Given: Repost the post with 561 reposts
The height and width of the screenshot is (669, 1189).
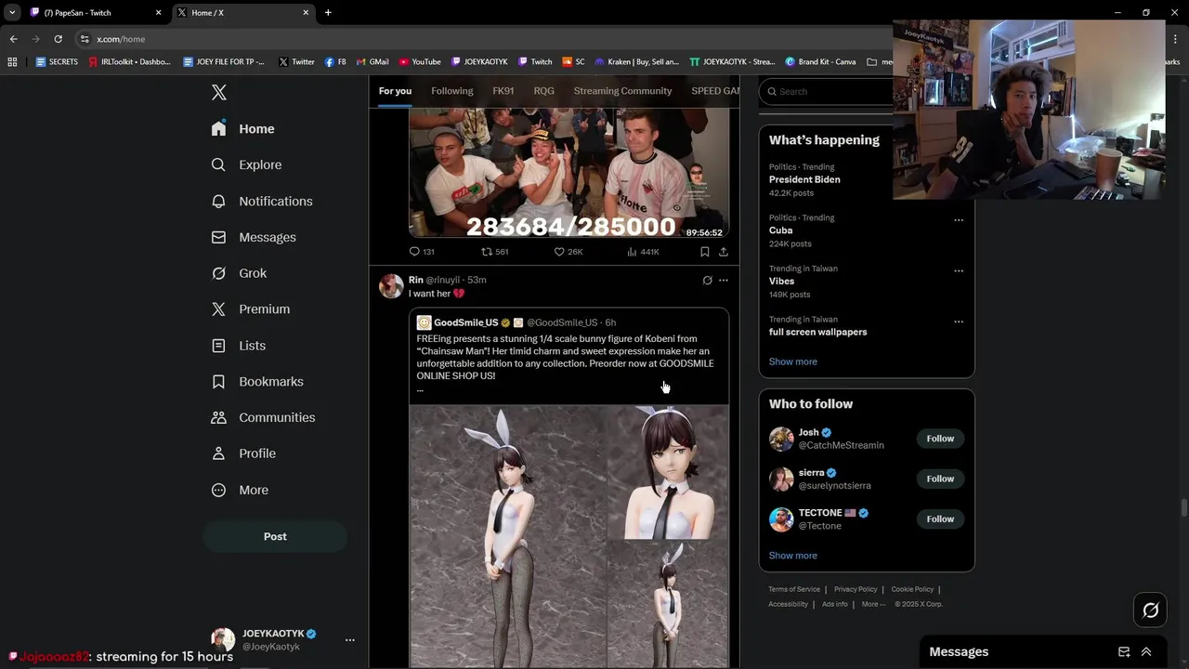Looking at the screenshot, I should tap(494, 252).
